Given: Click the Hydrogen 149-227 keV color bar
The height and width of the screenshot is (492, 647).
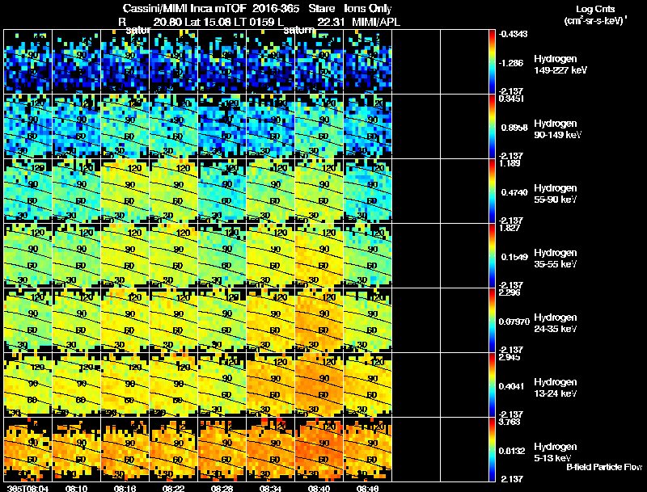Looking at the screenshot, I should pos(492,62).
